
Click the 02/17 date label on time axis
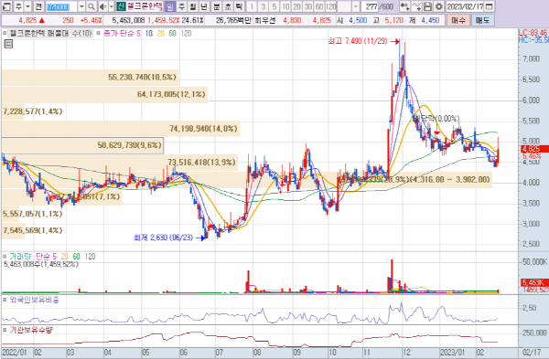[x=532, y=353]
